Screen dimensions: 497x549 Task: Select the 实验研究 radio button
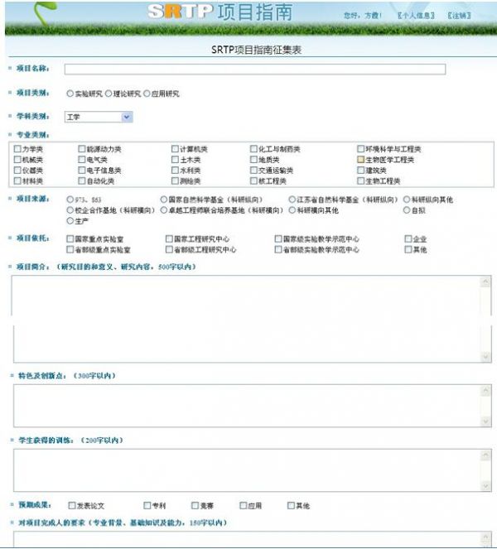[x=69, y=94]
